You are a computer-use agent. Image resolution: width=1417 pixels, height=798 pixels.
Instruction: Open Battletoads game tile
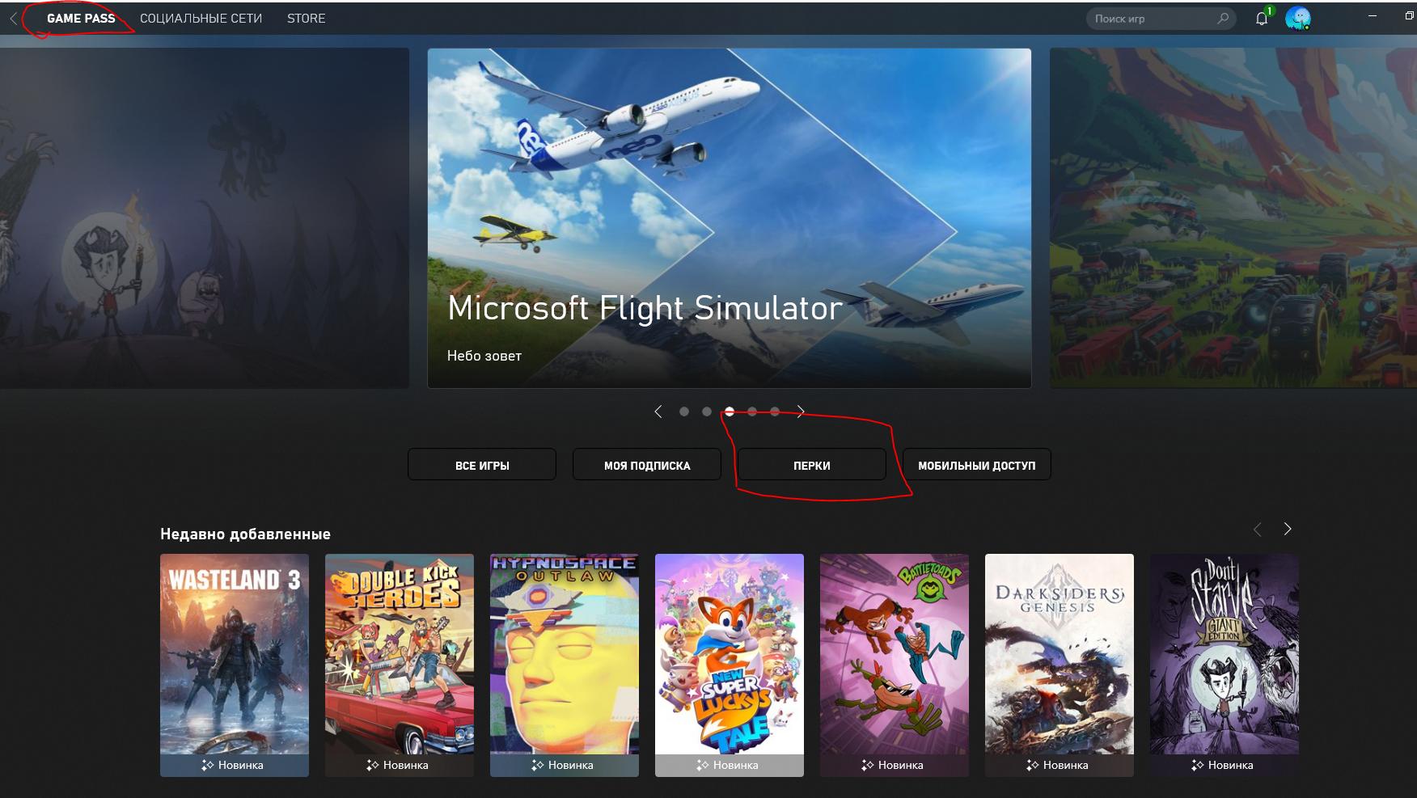[895, 665]
